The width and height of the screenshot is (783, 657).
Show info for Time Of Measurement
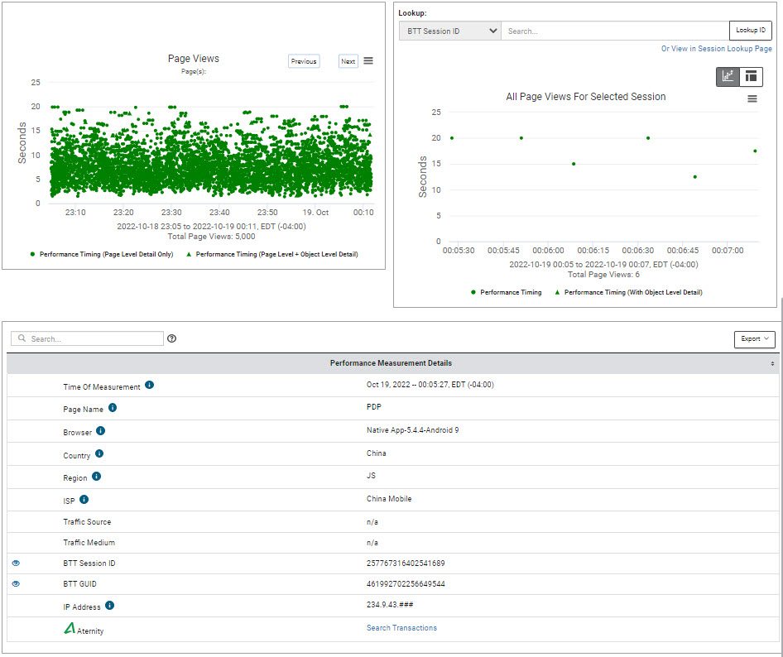point(149,385)
